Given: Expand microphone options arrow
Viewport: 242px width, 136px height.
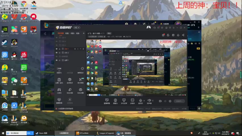Looking at the screenshot, I should pos(144,101).
